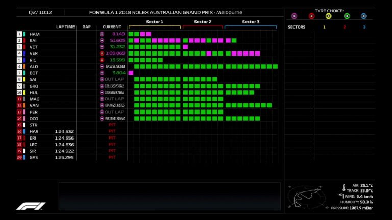This screenshot has width=392, height=220.
Task: Click the PIT status for LEC
Action: [112, 144]
